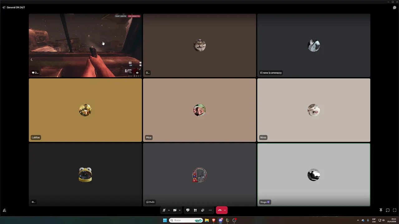
Task: Open the soundboard icon
Action: [x=203, y=210]
